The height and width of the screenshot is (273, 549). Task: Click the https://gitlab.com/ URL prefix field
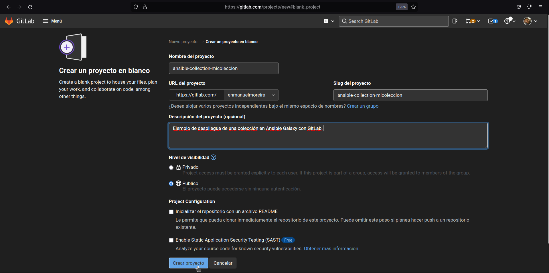pos(196,95)
